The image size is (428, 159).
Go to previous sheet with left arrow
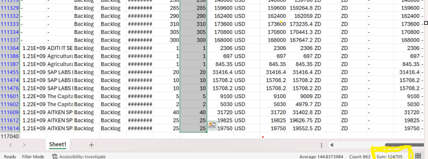click(11, 145)
